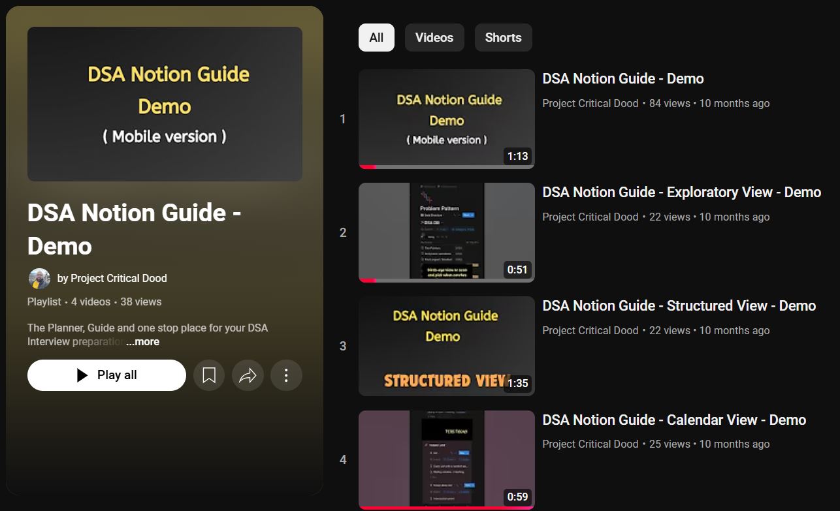Open the three-dot more actions menu
Viewport: 840px width, 511px height.
click(x=286, y=375)
